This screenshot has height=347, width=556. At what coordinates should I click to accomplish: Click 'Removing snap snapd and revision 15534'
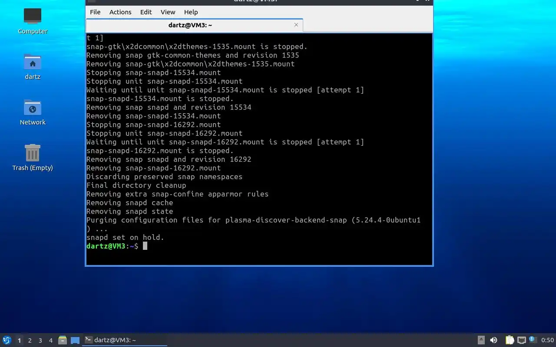(x=169, y=107)
